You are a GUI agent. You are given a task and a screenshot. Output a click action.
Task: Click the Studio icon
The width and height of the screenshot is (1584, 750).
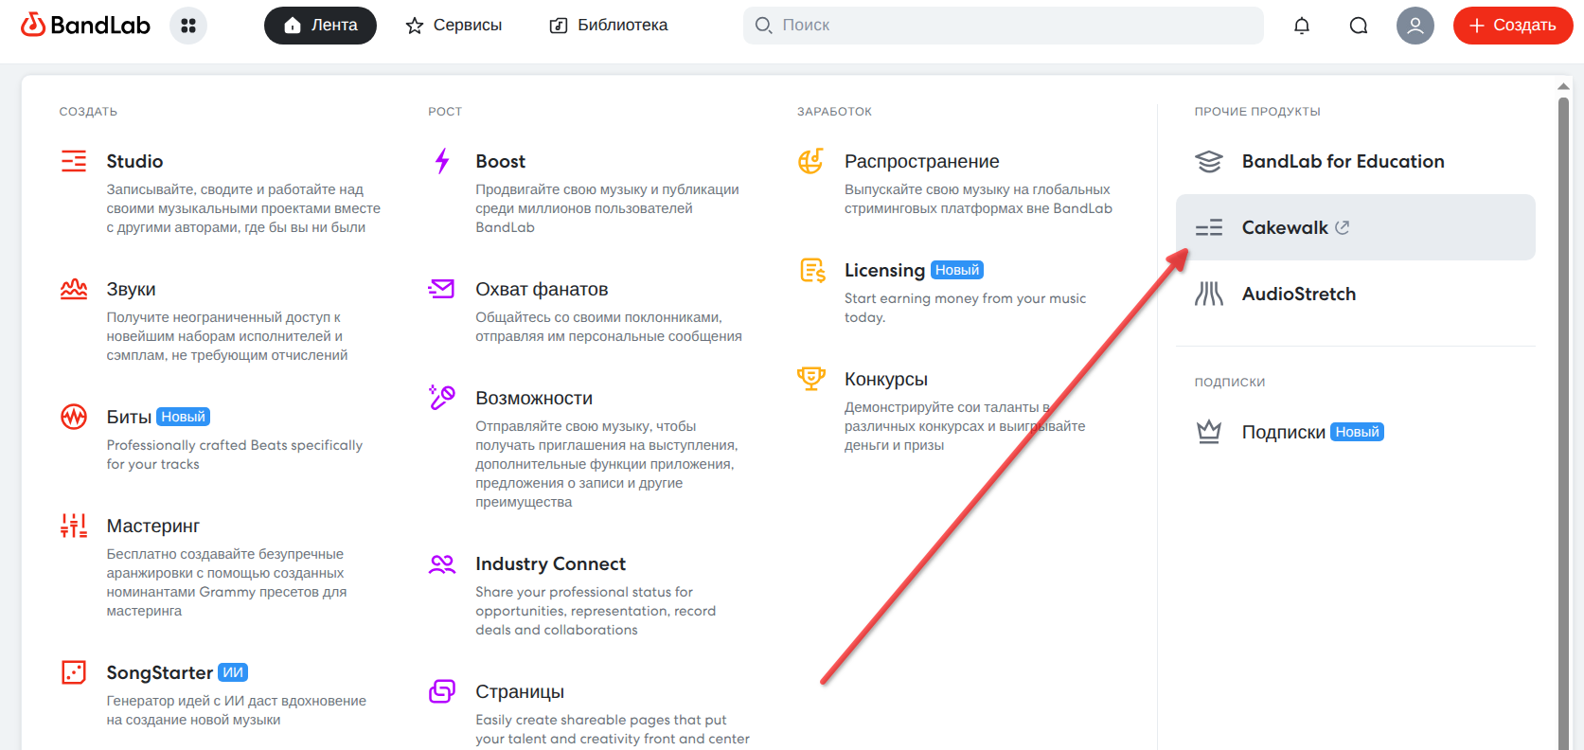(x=74, y=161)
